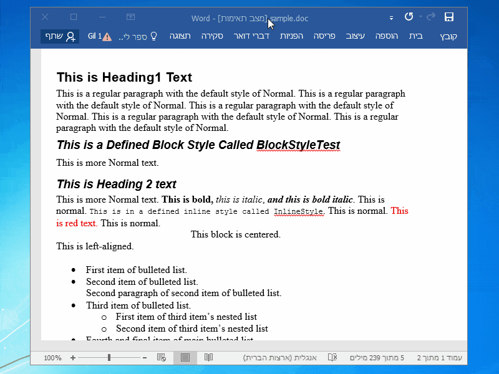Switch to Web Layout view
This screenshot has height=374, width=499.
tap(162, 357)
